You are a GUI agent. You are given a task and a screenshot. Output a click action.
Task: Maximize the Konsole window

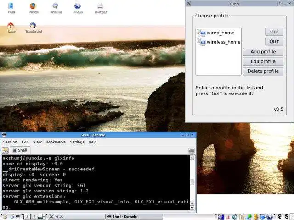[187, 135]
